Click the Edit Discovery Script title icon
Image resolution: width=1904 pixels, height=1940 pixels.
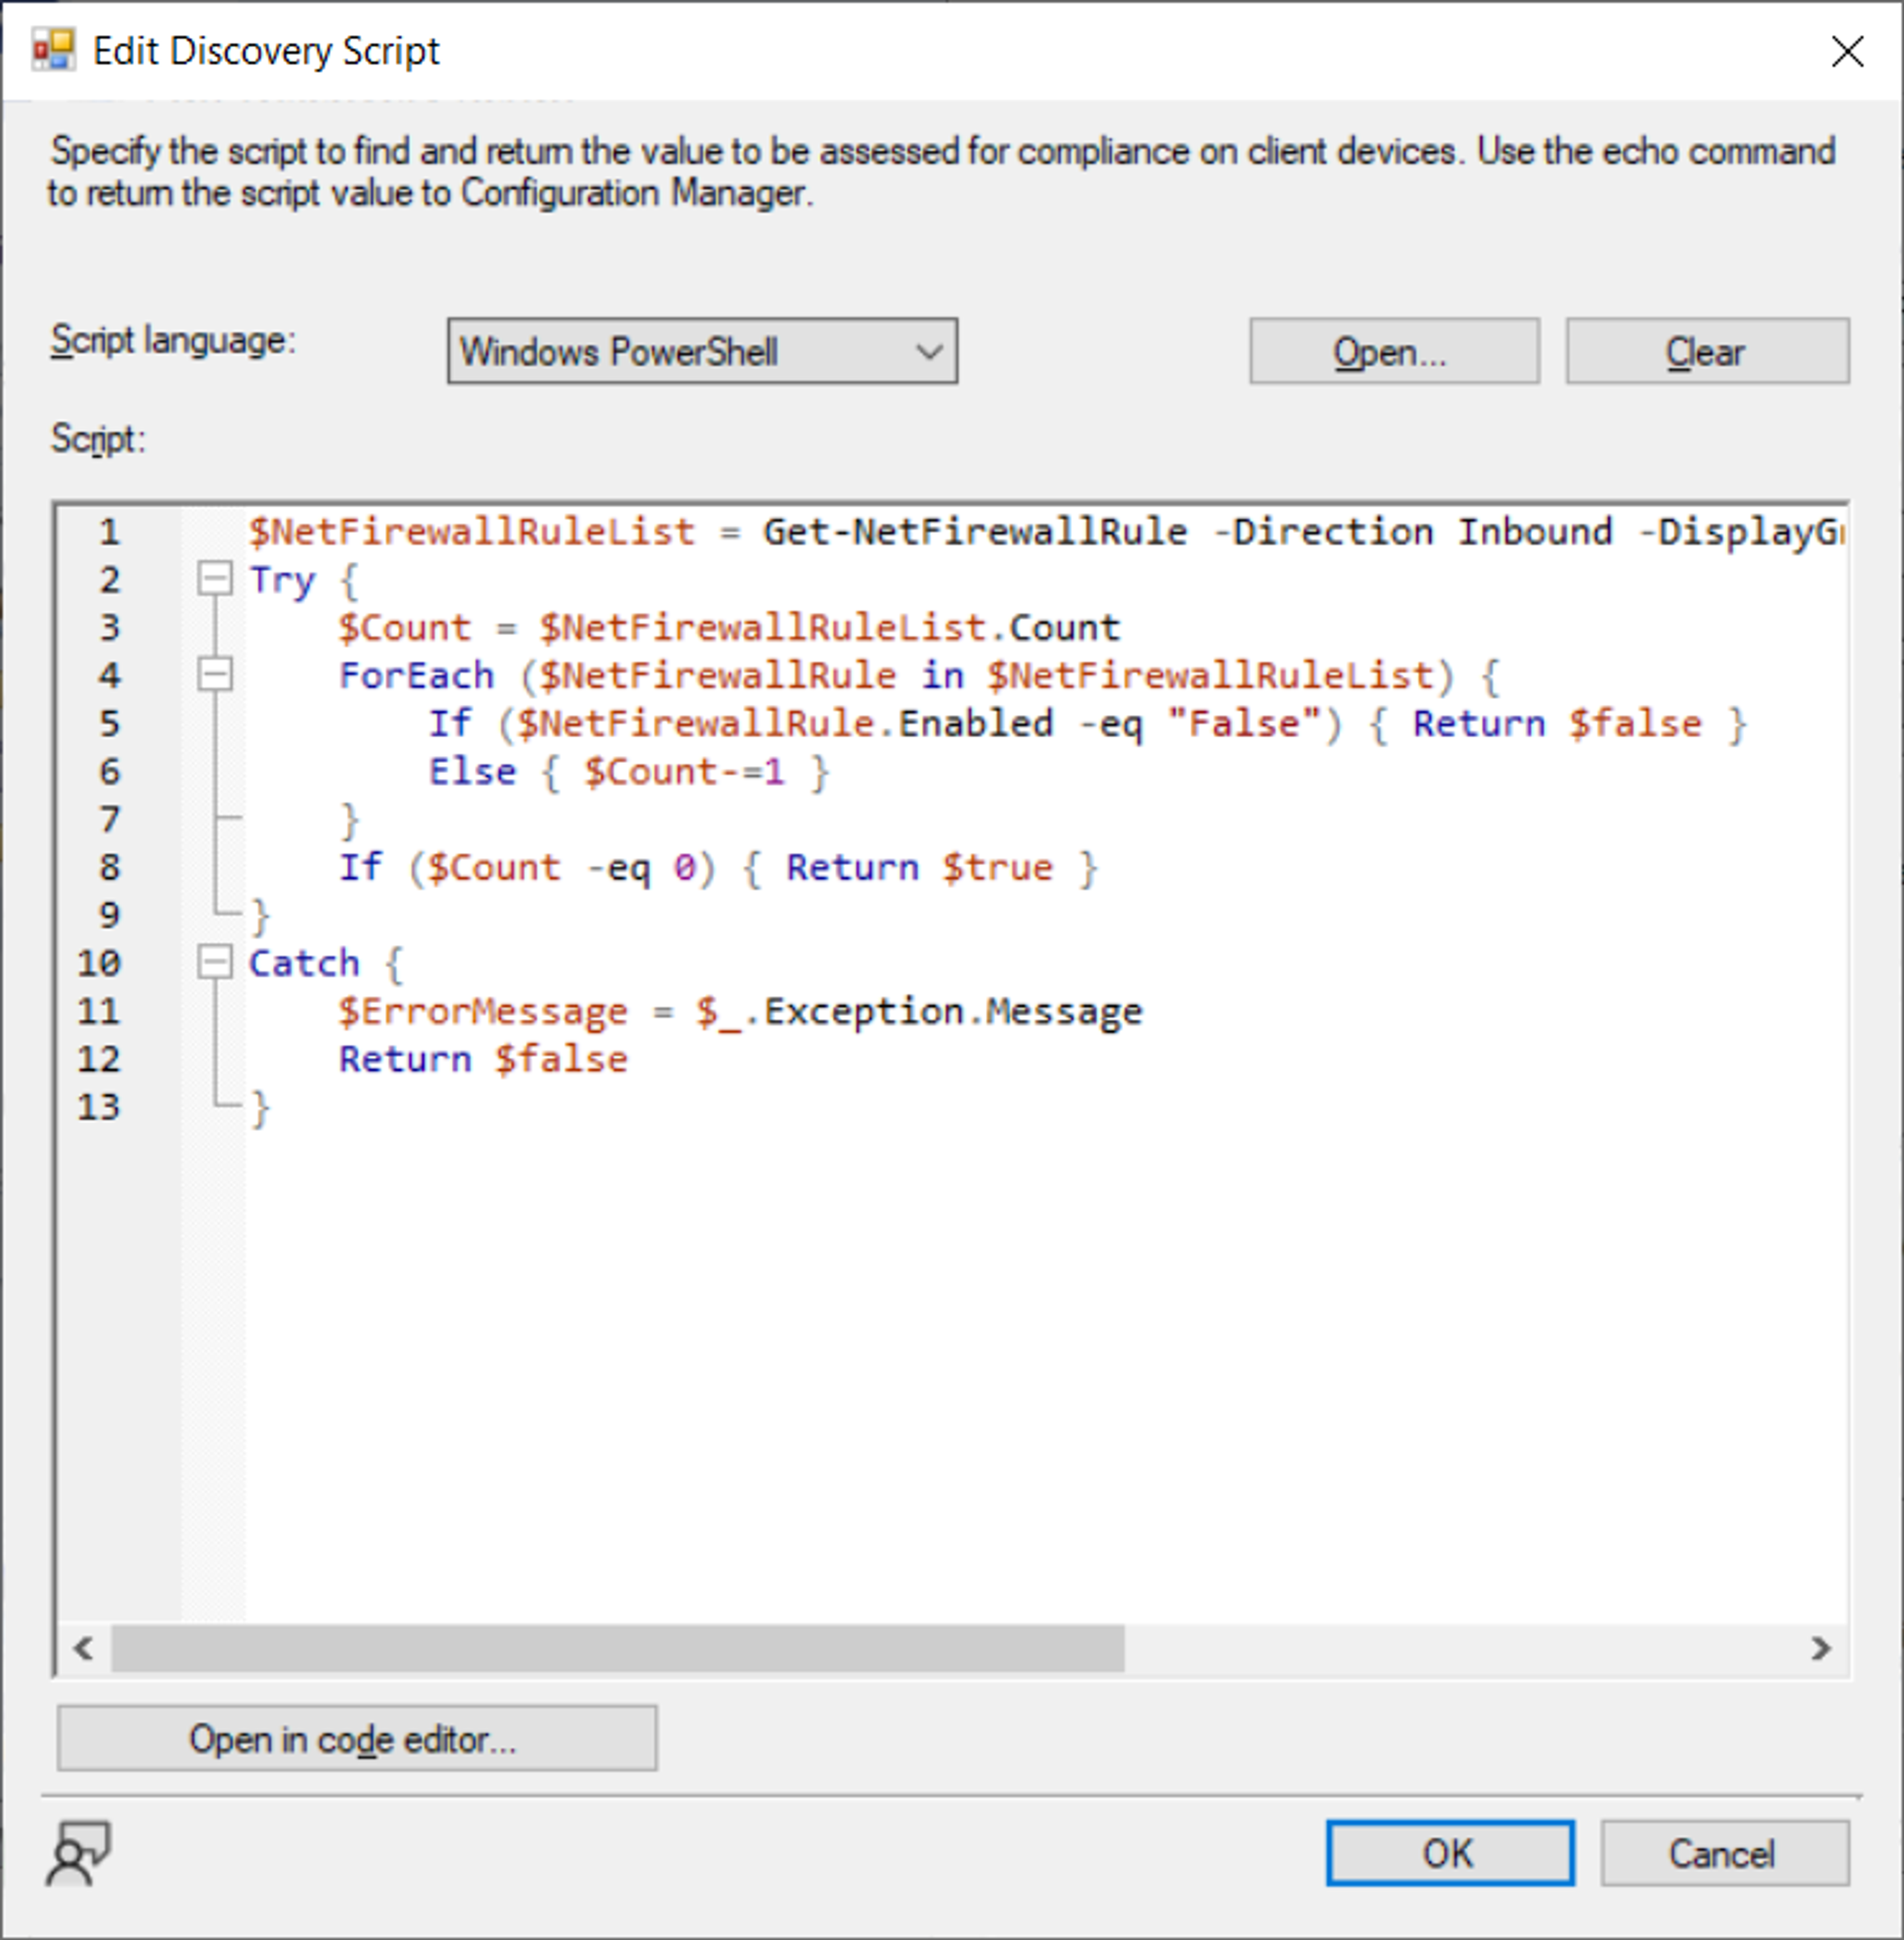point(53,50)
